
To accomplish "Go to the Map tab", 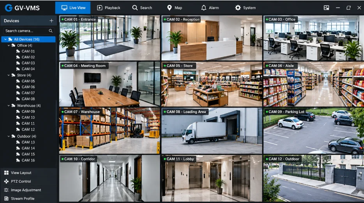I will coord(175,8).
